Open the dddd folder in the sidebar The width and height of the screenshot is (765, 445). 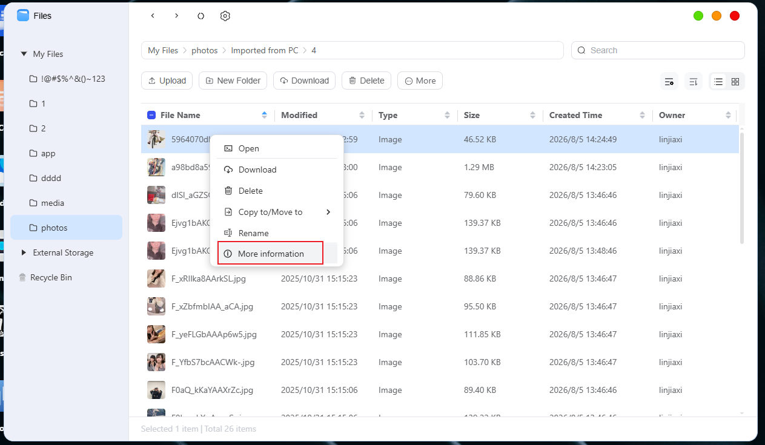click(x=51, y=178)
